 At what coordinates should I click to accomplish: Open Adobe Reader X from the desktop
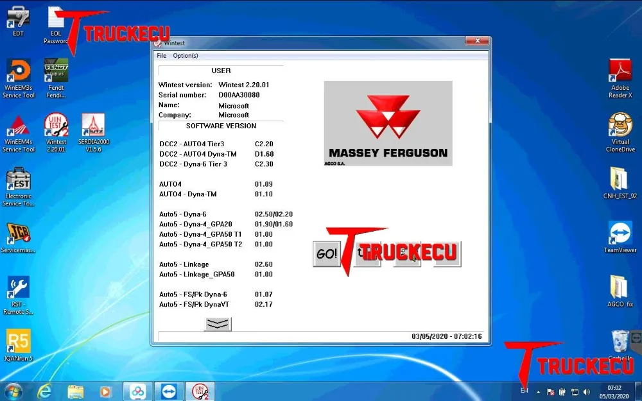620,79
